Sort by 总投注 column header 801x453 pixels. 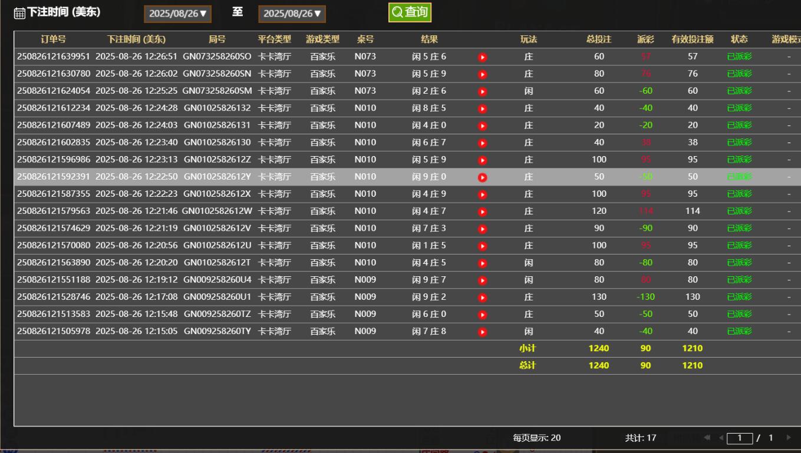tap(599, 39)
